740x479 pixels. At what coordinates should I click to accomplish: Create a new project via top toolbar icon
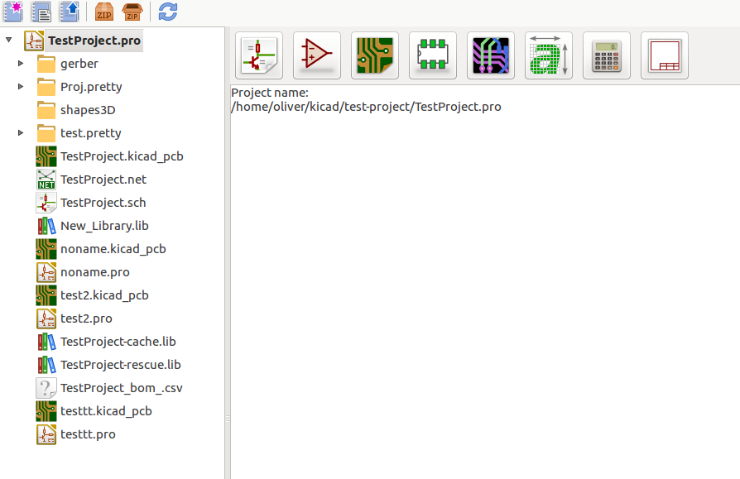coord(13,12)
